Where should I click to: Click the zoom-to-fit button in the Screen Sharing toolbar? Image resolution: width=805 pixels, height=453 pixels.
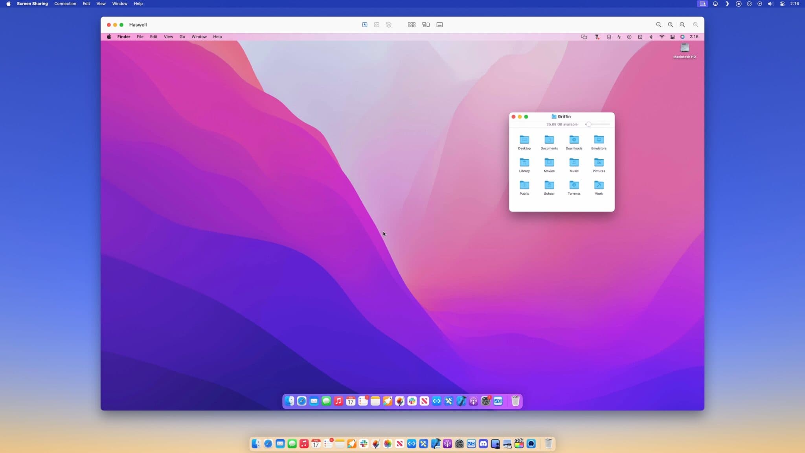tap(695, 24)
